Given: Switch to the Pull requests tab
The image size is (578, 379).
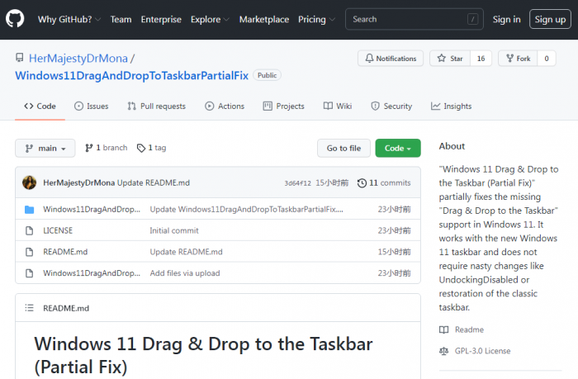Looking at the screenshot, I should (x=156, y=107).
